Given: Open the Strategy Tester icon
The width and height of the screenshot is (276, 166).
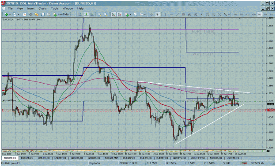Looking at the screenshot, I should [49, 15].
